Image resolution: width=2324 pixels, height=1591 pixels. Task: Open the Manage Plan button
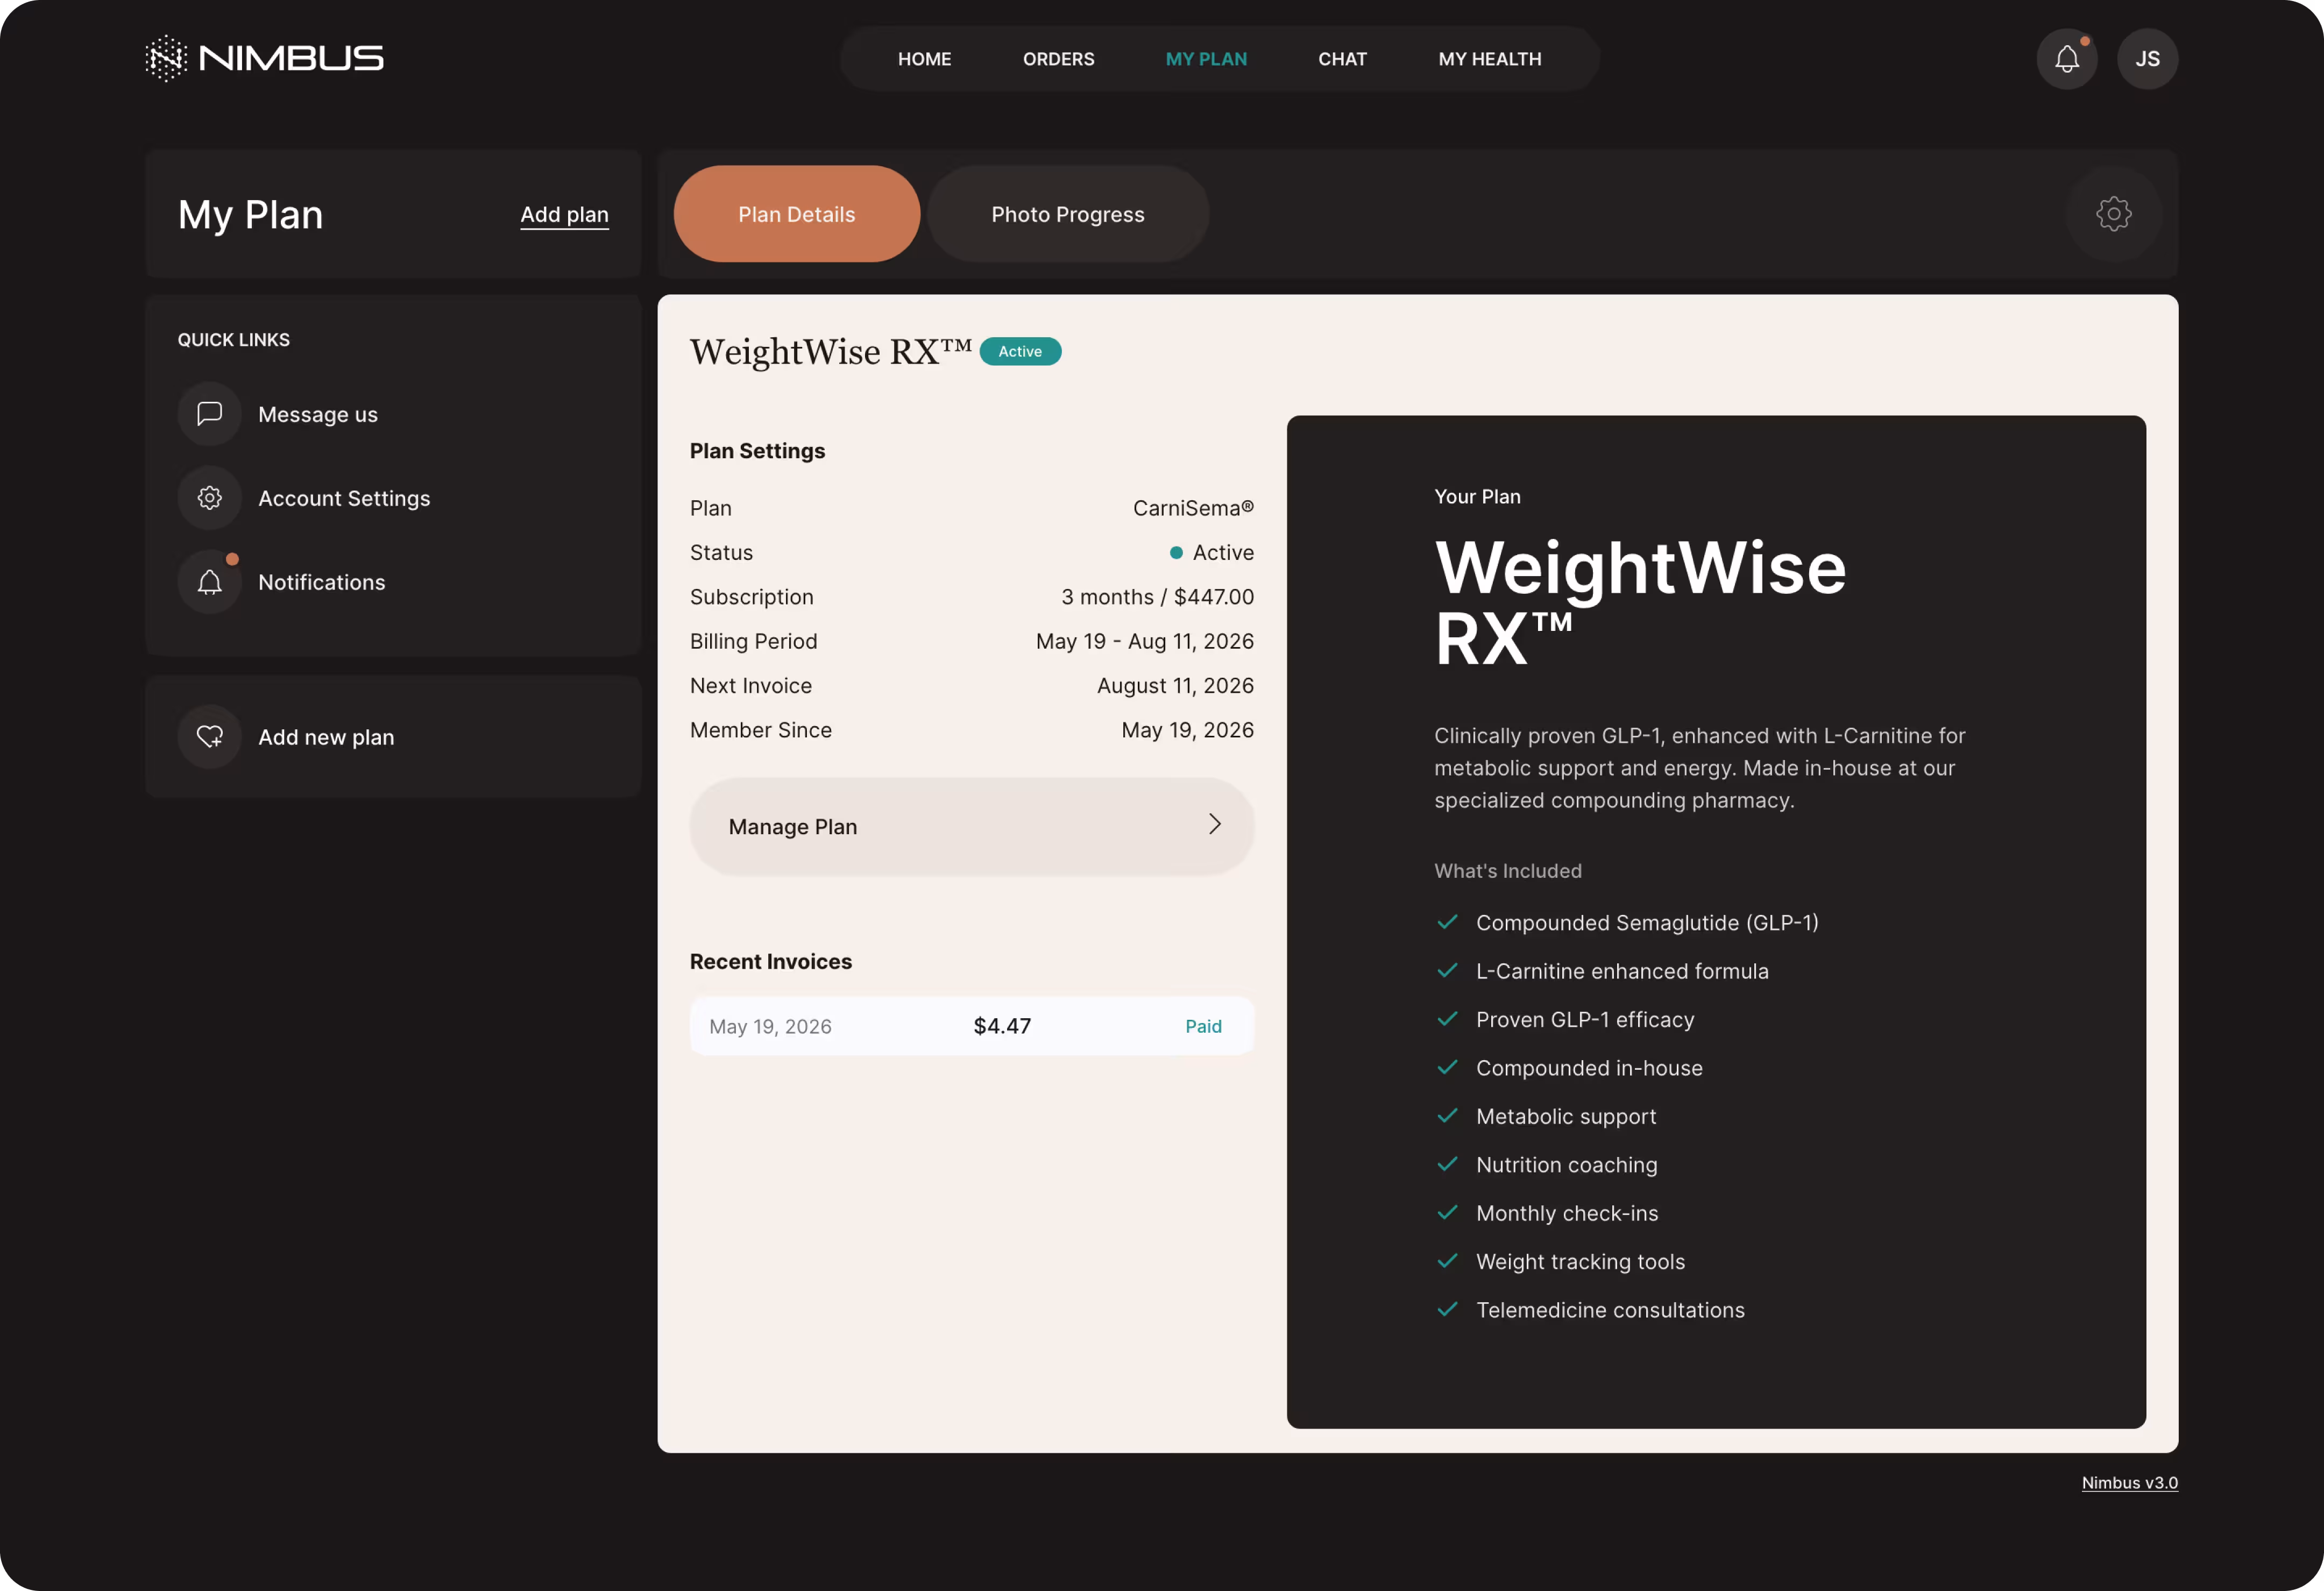click(x=971, y=826)
